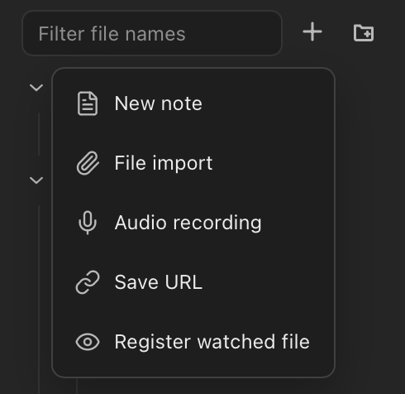Collapse the upper tree section chevron
Image resolution: width=405 pixels, height=394 pixels.
pos(36,88)
